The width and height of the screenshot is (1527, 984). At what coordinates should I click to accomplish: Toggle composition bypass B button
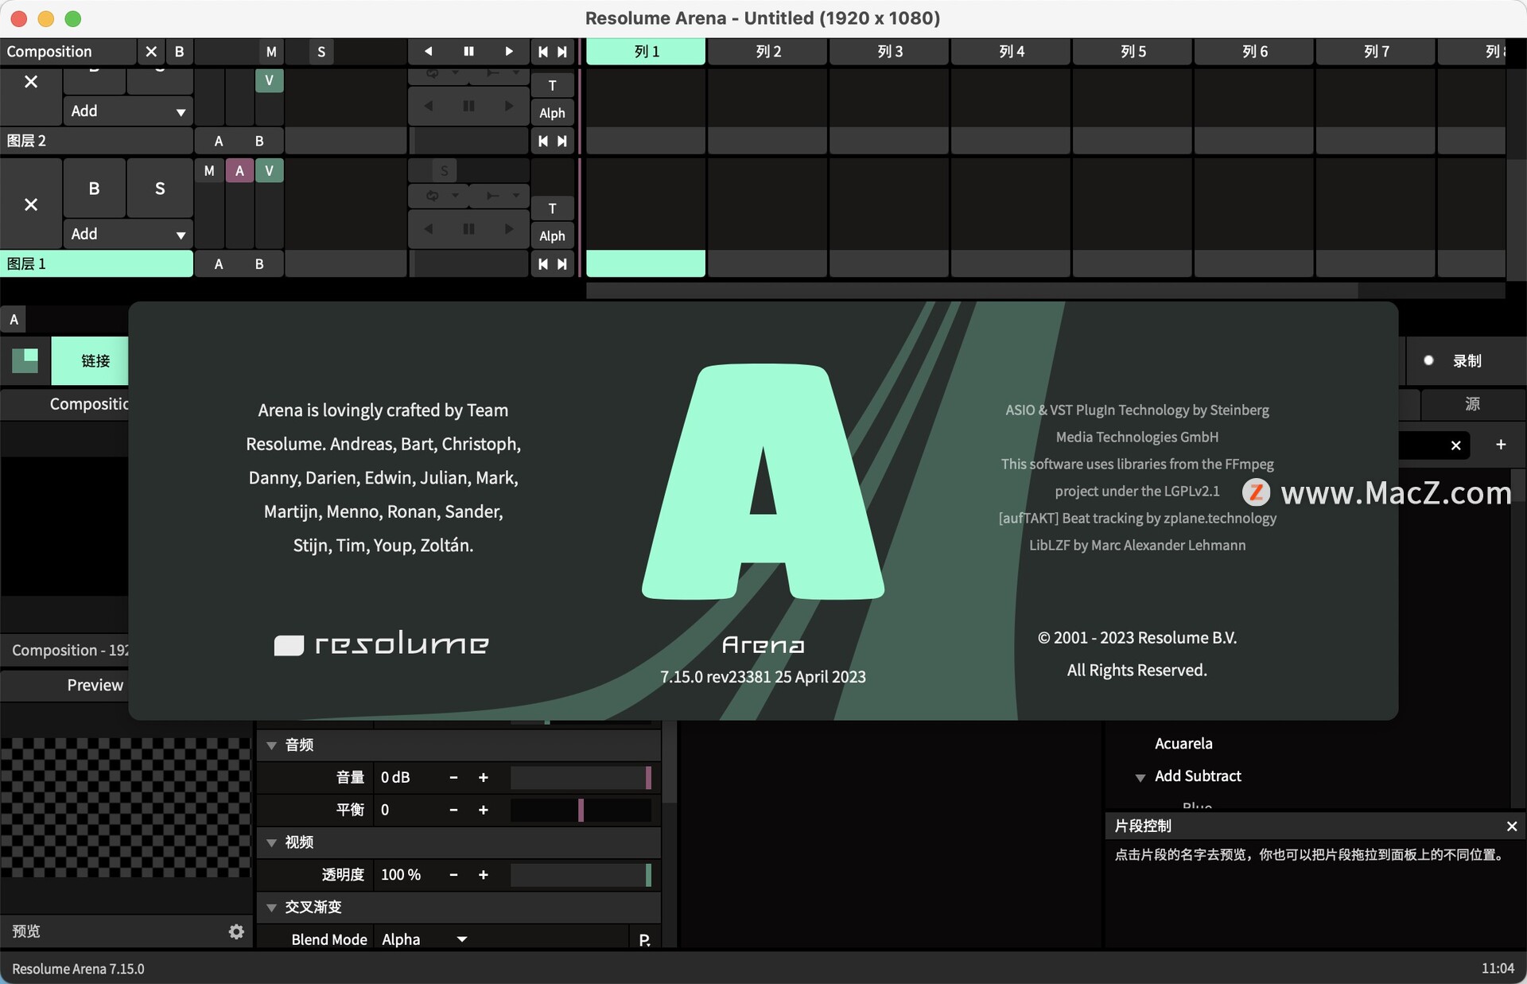pos(179,52)
